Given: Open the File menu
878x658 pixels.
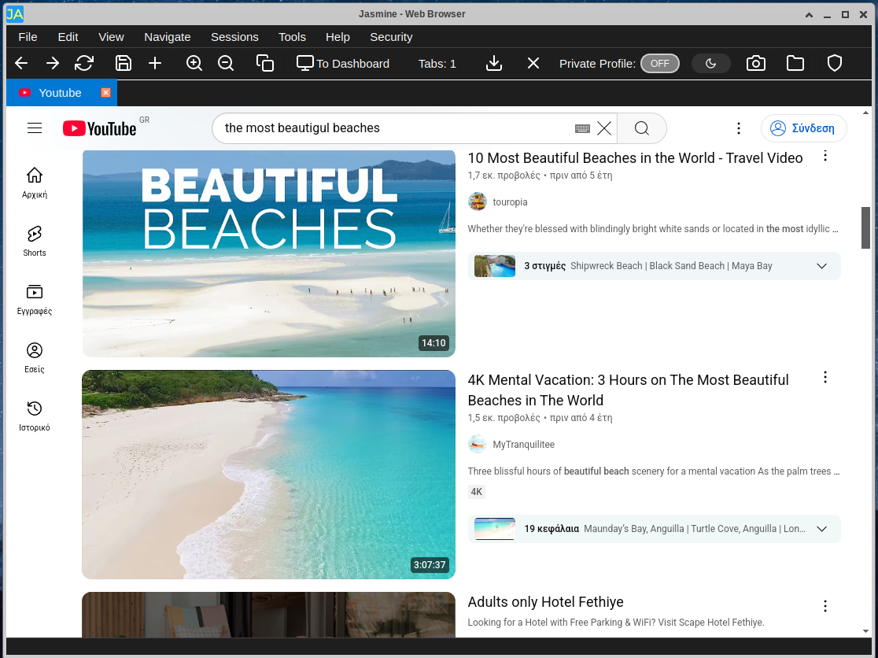Looking at the screenshot, I should [x=28, y=37].
